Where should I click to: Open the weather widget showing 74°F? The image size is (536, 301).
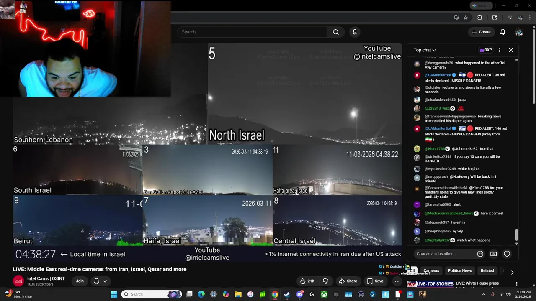click(18, 294)
